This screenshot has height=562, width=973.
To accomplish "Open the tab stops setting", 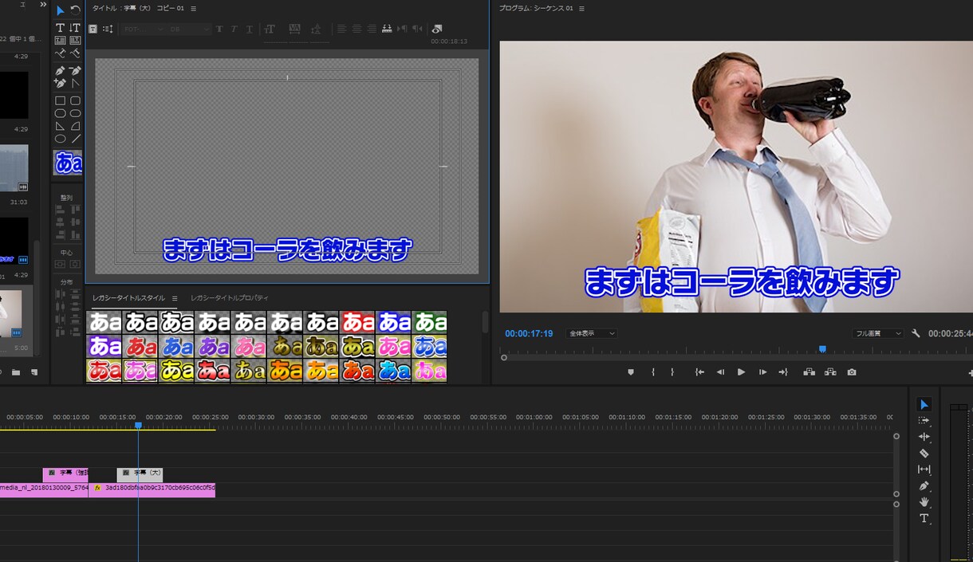I will pyautogui.click(x=387, y=29).
